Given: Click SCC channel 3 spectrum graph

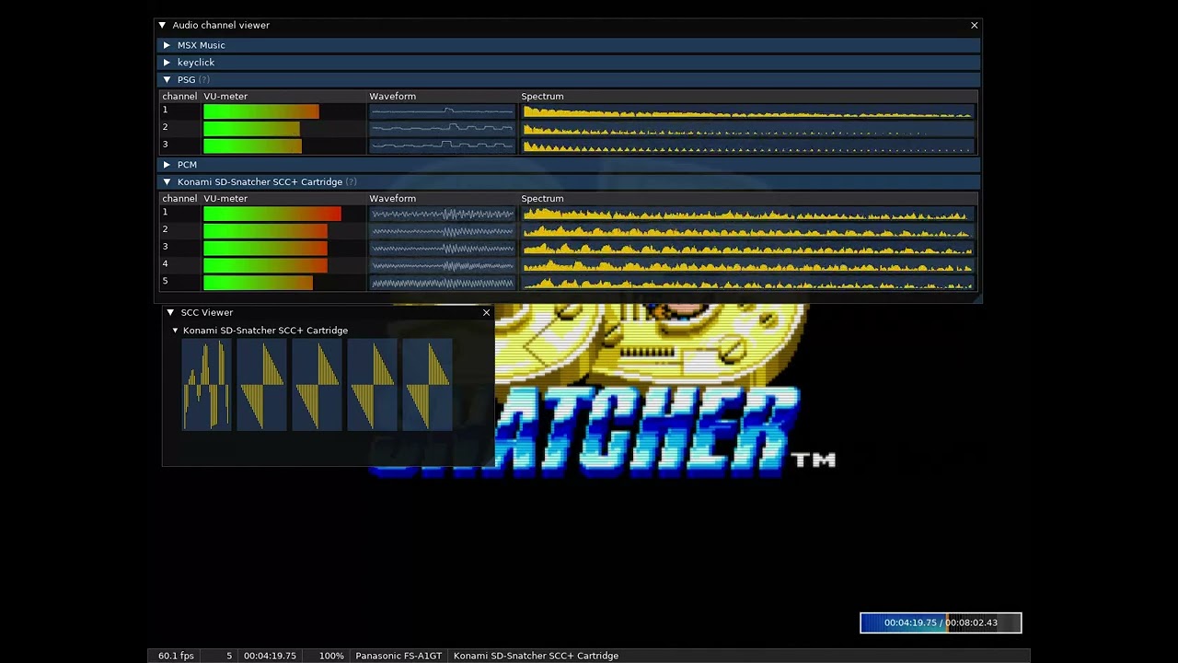Looking at the screenshot, I should pos(747,249).
